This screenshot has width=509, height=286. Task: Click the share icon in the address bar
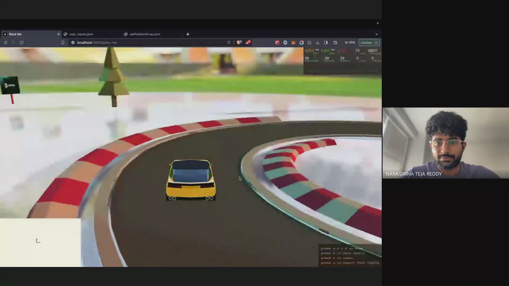coord(229,43)
